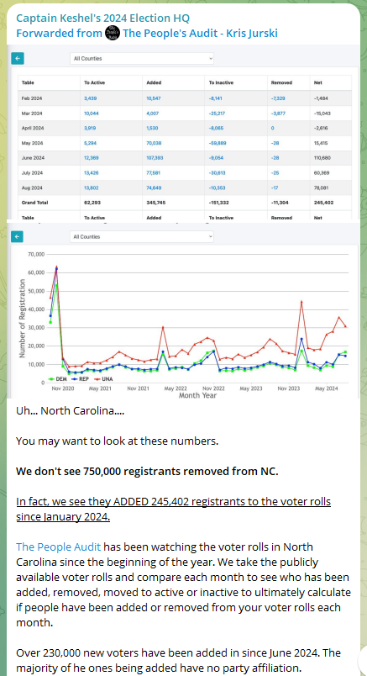The image size is (367, 676).
Task: Click the Month Year axis title
Action: pos(197,395)
